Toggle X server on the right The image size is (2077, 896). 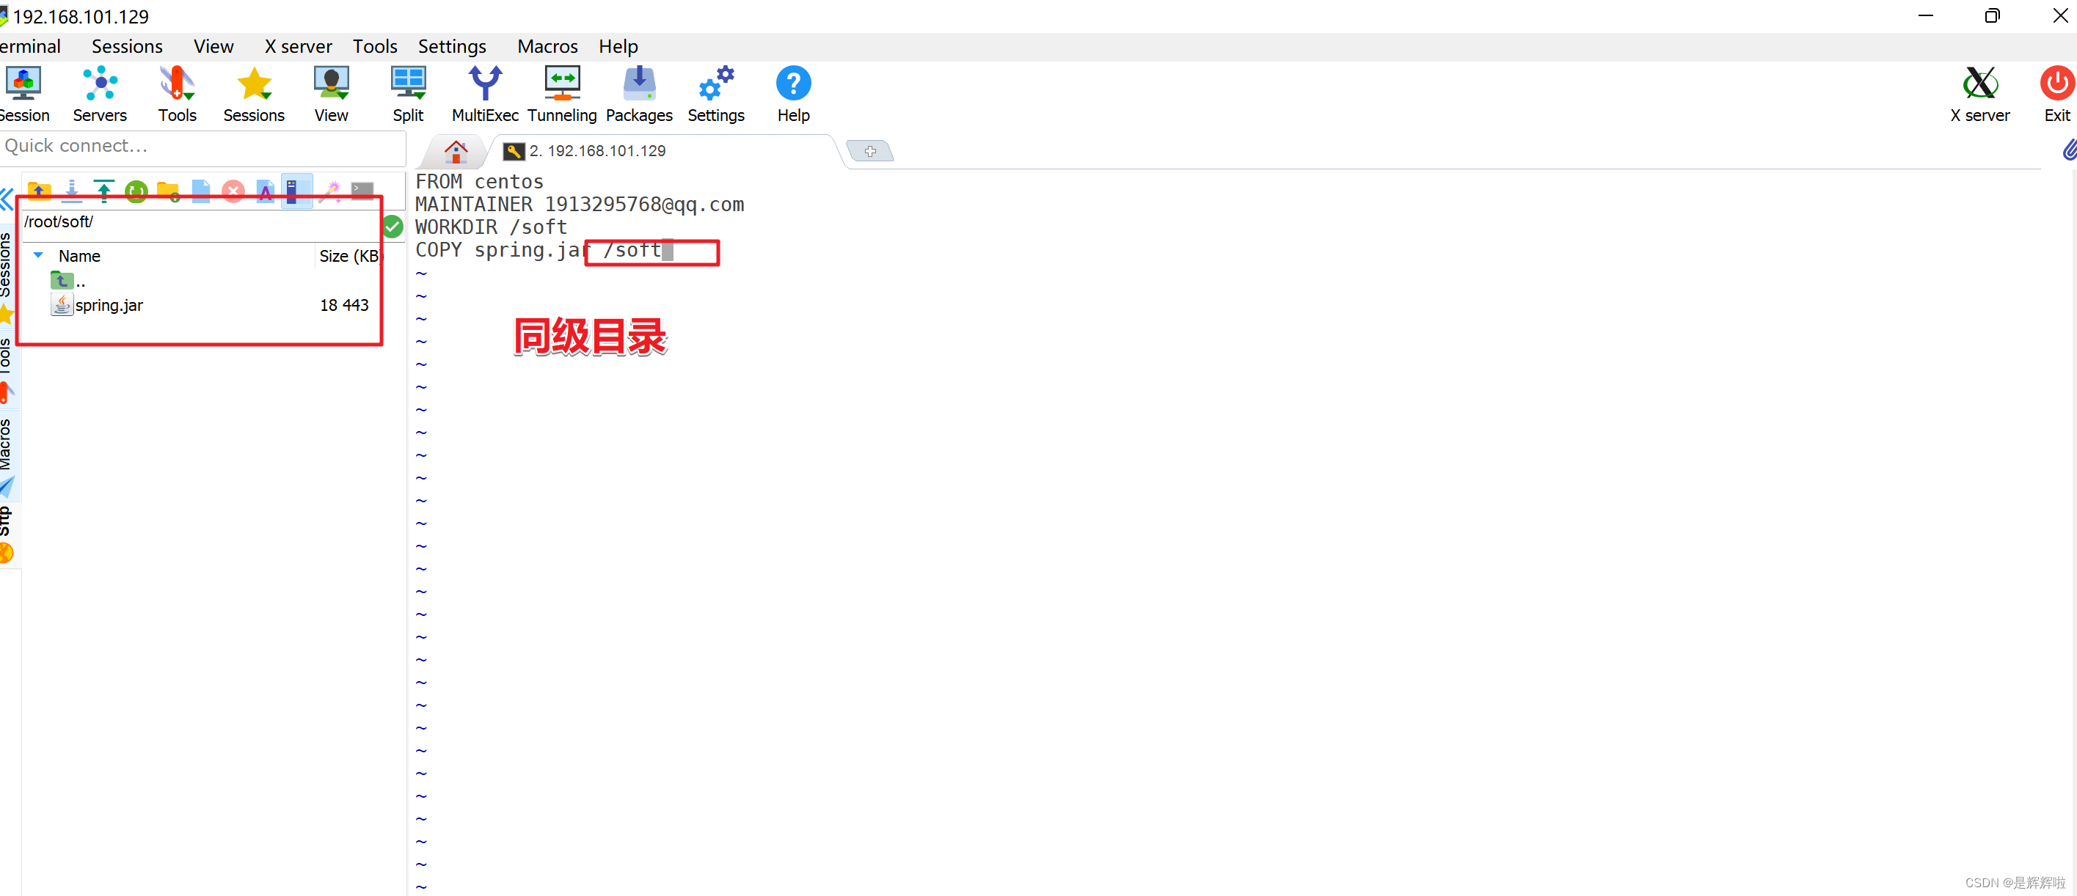click(x=1979, y=93)
